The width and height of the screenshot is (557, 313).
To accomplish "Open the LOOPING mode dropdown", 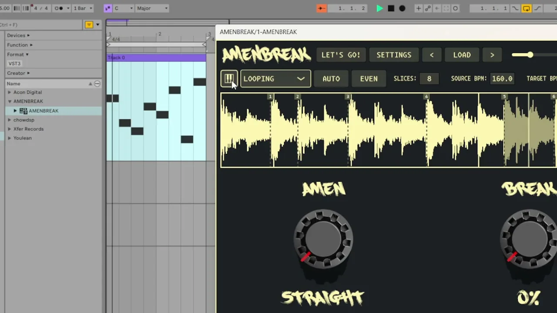I will [275, 79].
